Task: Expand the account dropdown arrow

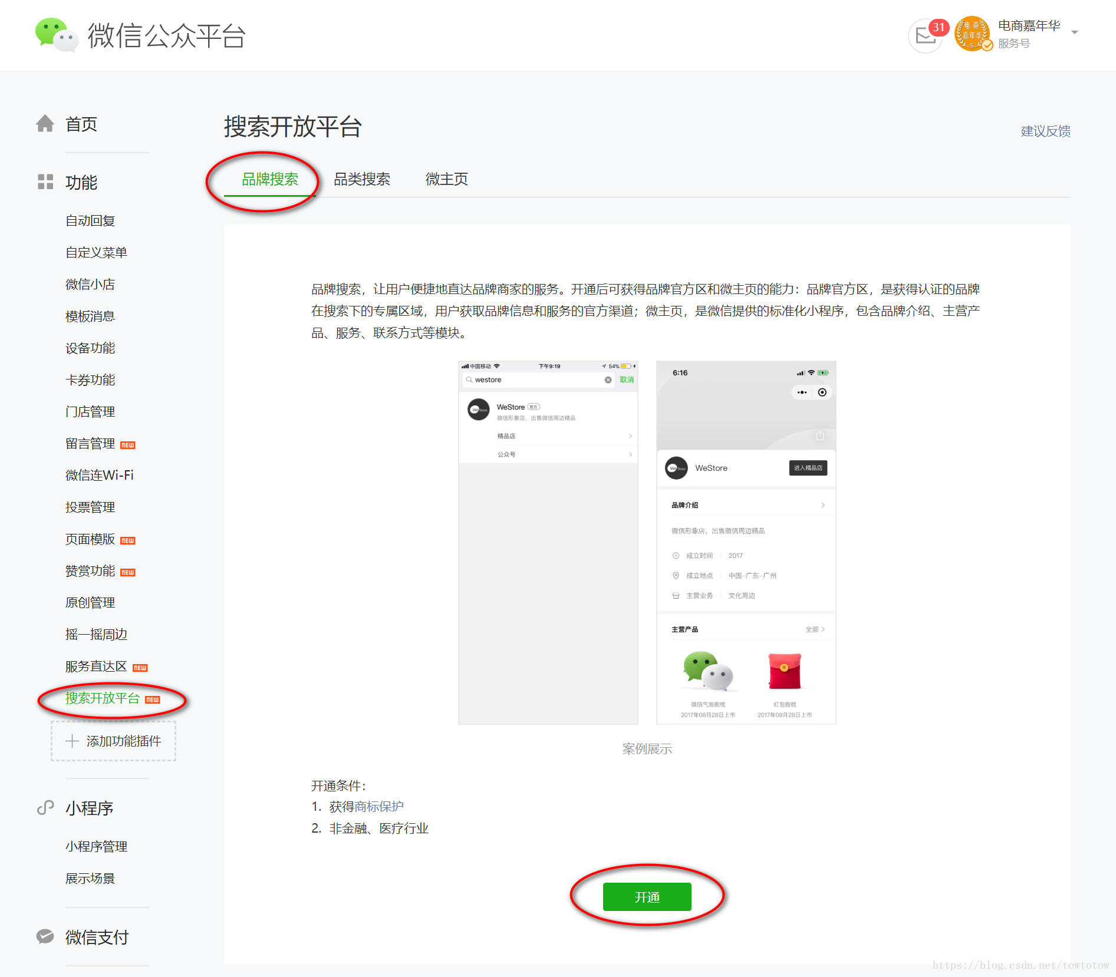Action: tap(1075, 32)
